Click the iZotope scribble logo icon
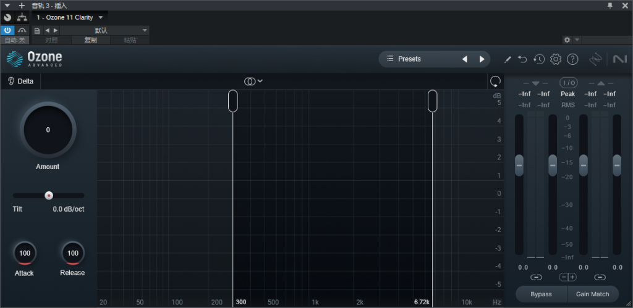Image resolution: width=633 pixels, height=308 pixels. click(595, 59)
